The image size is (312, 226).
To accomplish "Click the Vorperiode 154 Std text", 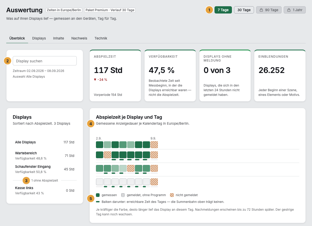I will (108, 95).
